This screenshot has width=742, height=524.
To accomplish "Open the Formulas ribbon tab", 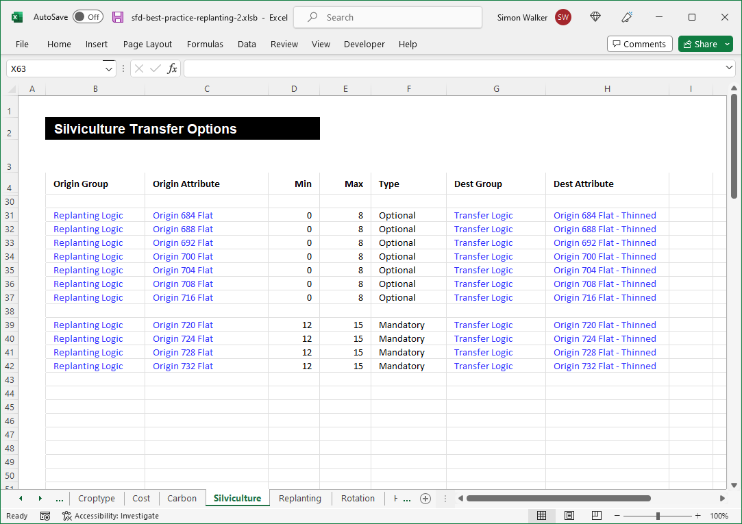I will pos(205,44).
